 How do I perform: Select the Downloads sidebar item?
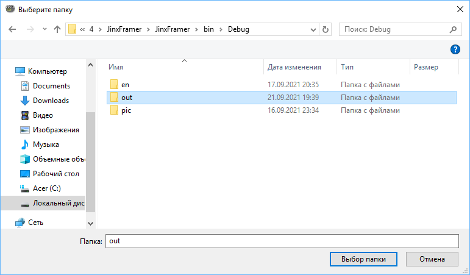[x=51, y=101]
